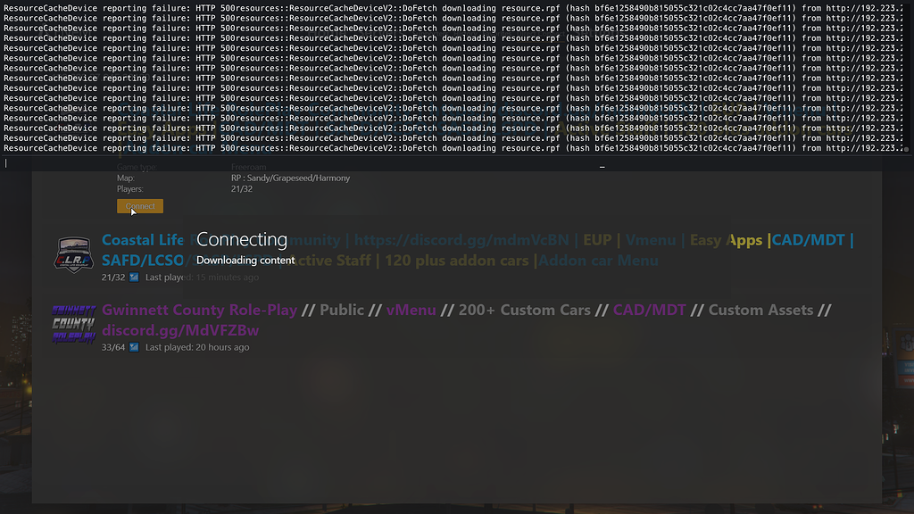Click the console scrollbar handle
Image resolution: width=914 pixels, height=514 pixels.
coord(907,150)
